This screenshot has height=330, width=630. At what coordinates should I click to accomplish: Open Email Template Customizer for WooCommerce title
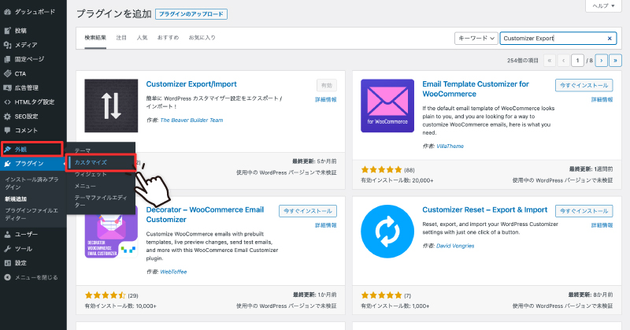point(476,89)
